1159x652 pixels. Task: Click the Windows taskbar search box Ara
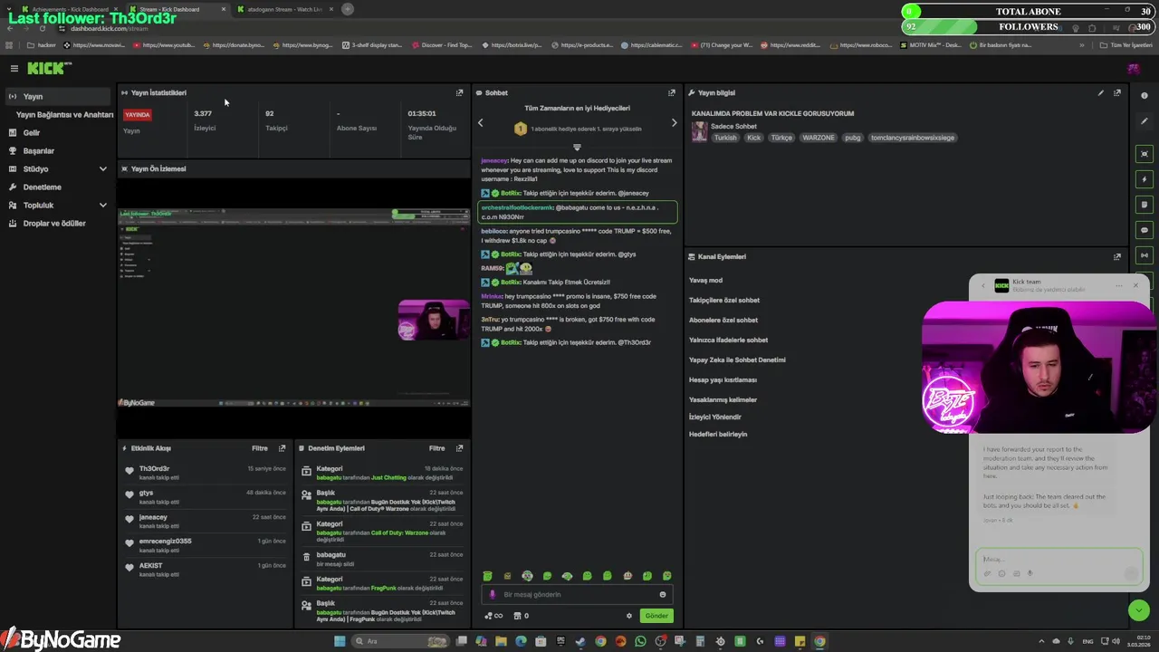(x=399, y=641)
